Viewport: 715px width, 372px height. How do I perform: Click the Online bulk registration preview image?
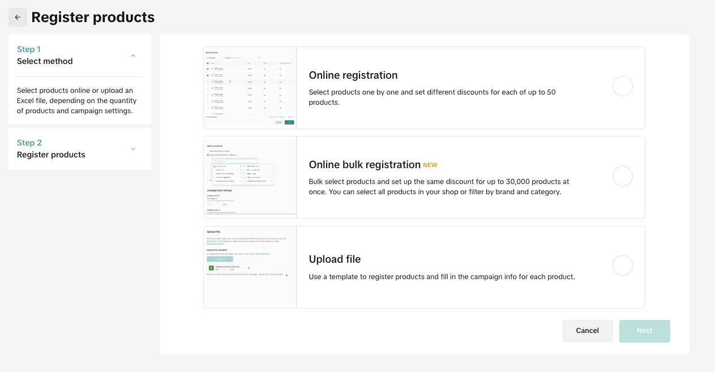point(250,177)
